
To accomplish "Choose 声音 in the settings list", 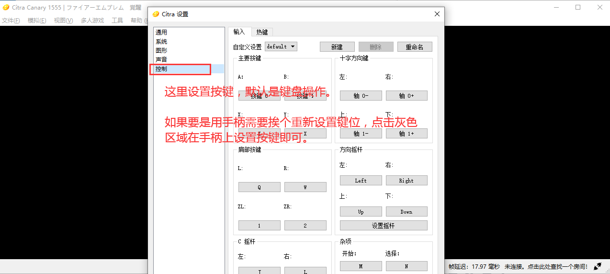I will [161, 59].
